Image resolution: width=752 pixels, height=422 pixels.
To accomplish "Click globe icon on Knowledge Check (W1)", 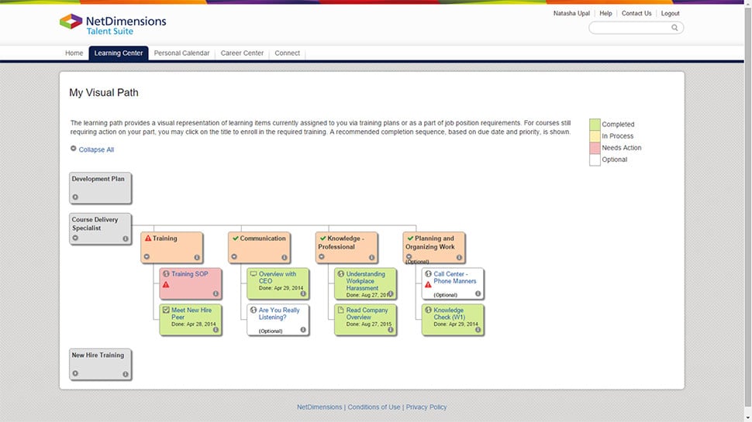I will (x=428, y=310).
